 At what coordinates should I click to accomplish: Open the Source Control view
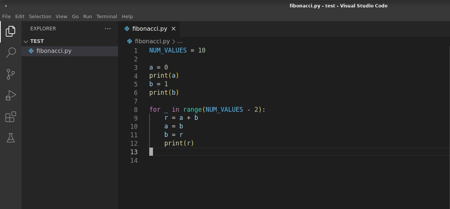point(10,74)
